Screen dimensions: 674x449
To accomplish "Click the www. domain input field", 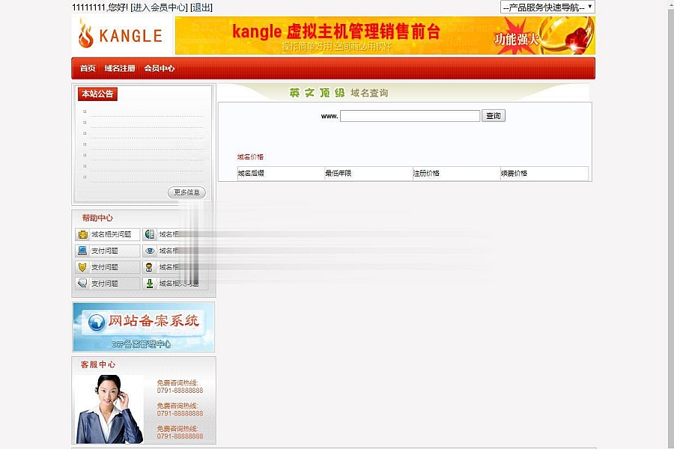I will tap(410, 116).
